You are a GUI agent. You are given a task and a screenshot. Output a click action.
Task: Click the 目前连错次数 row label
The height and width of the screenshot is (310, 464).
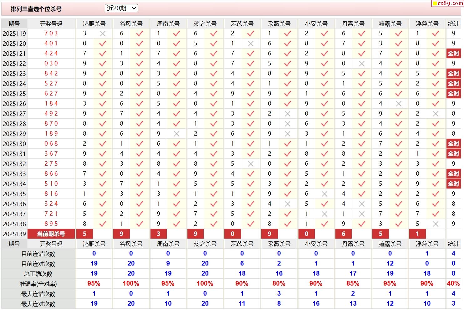tap(38, 254)
